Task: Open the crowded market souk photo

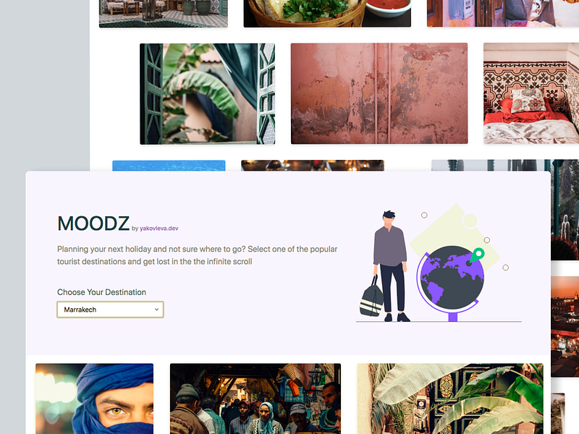Action: [255, 399]
